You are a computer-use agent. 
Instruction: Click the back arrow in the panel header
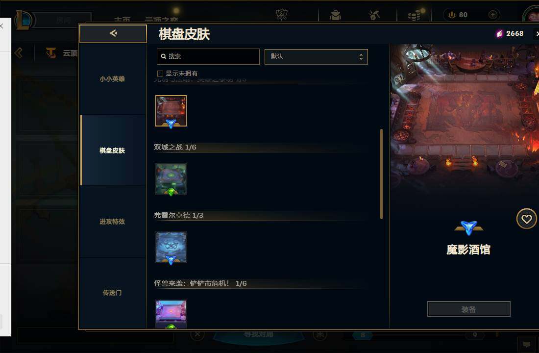113,33
